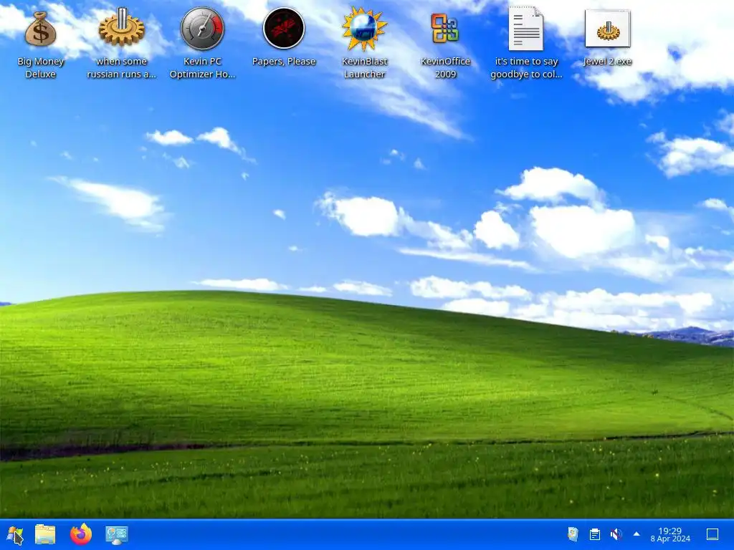Click the muted volume speaker icon
Screen dimensions: 734x550
tap(616, 534)
